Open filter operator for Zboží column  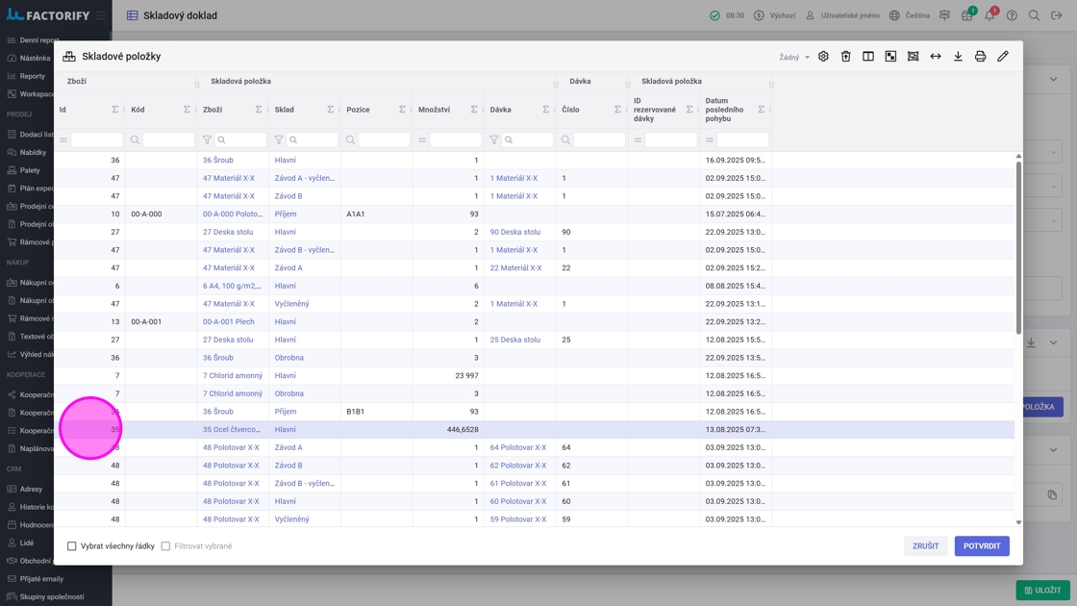(x=207, y=140)
